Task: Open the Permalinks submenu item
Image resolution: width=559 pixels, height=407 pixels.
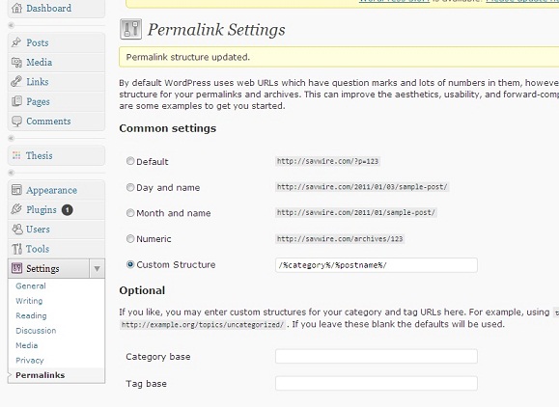Action: point(41,375)
